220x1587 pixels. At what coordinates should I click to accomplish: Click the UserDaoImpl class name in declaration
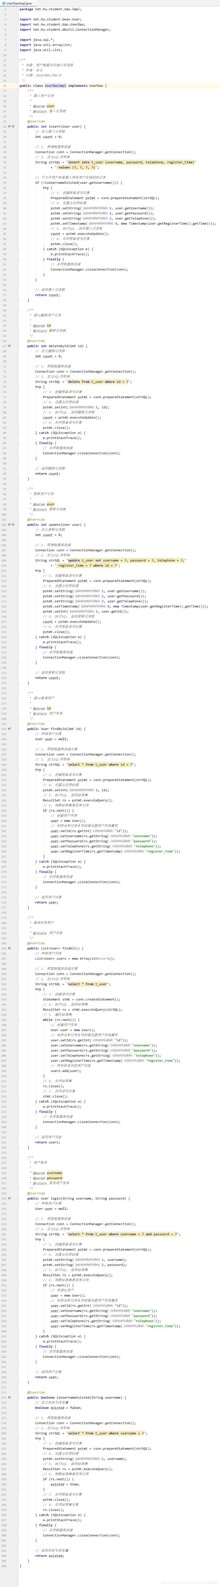(x=55, y=85)
